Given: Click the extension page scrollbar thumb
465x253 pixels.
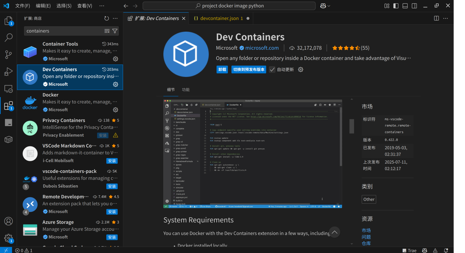Looking at the screenshot, I should tap(352, 126).
